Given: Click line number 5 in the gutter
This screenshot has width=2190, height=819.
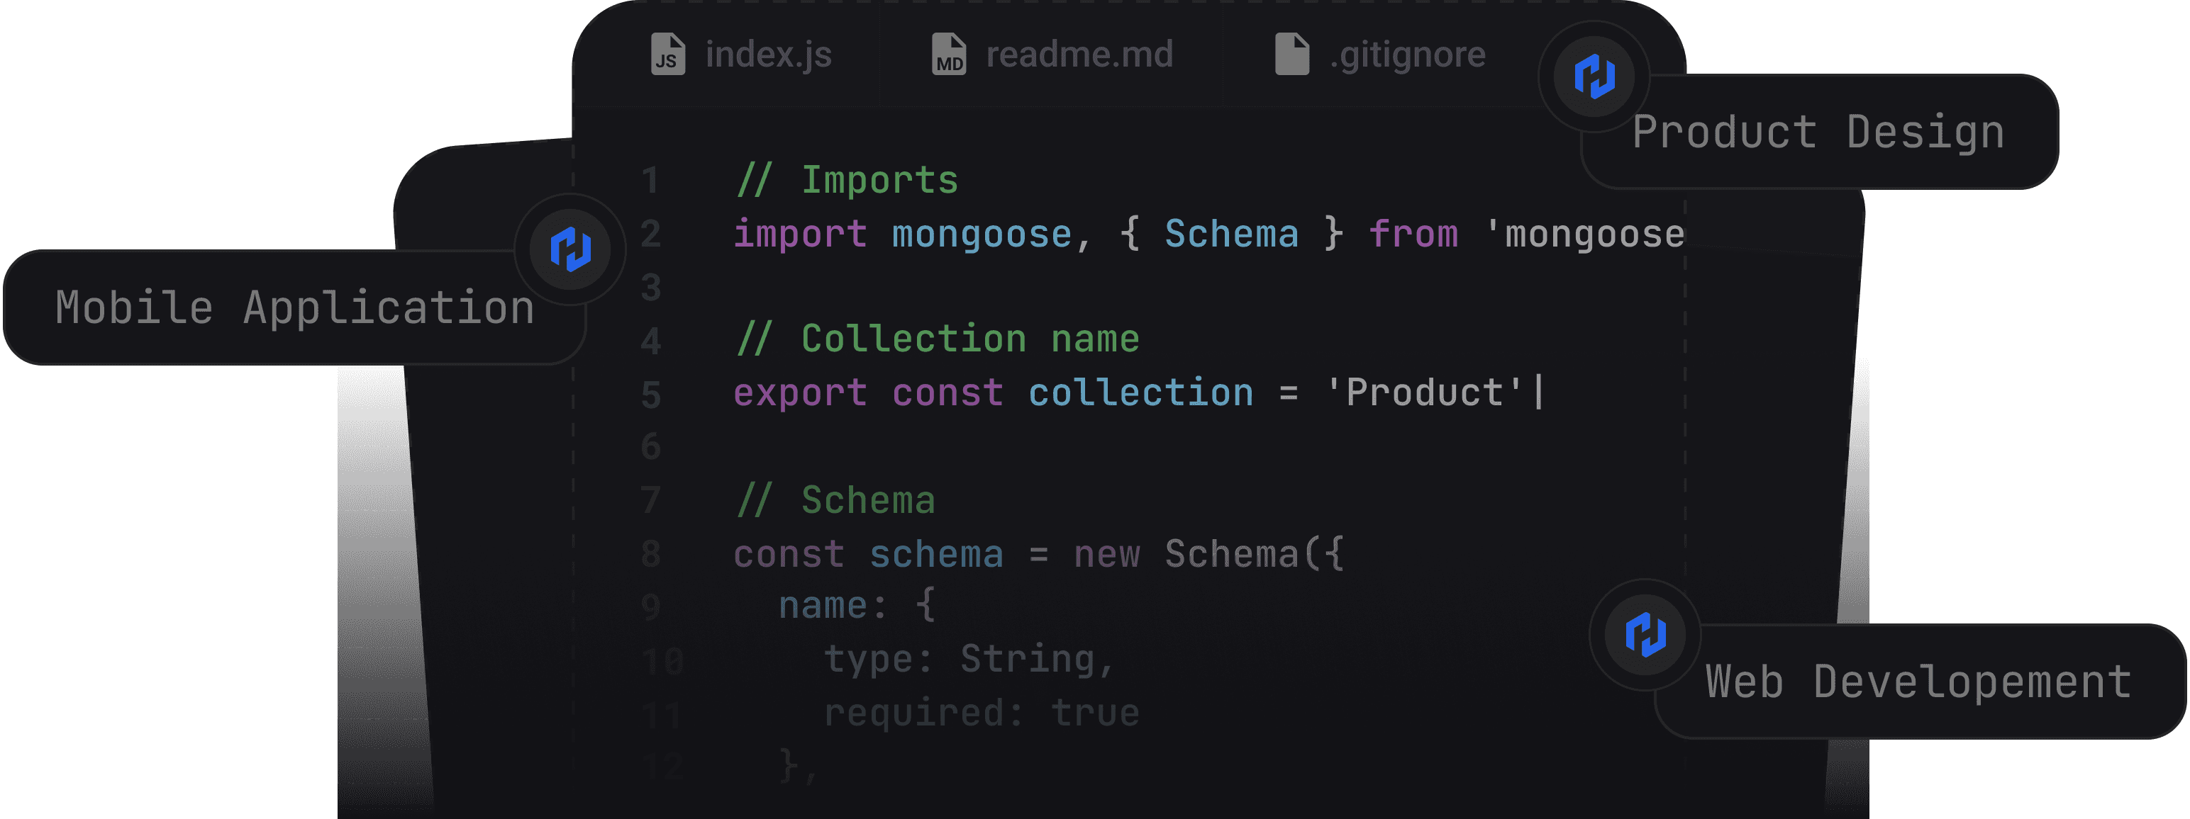Looking at the screenshot, I should pos(650,395).
